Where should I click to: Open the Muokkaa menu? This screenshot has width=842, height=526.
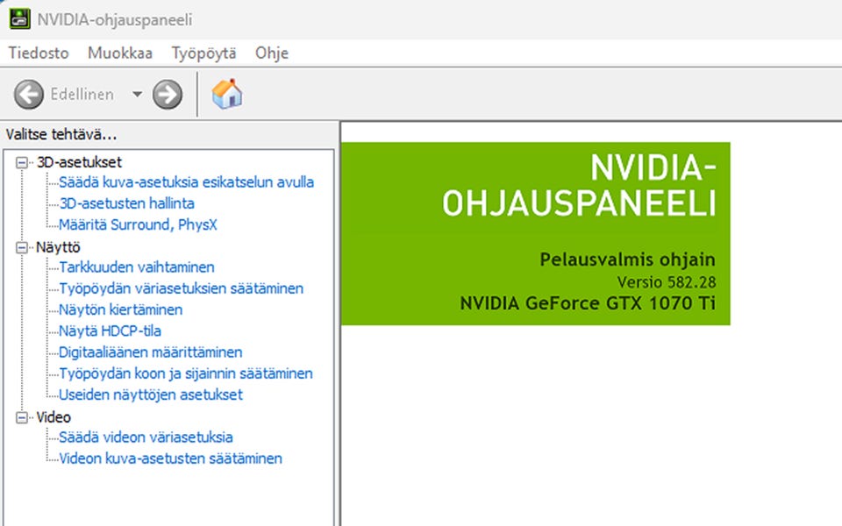pos(120,53)
